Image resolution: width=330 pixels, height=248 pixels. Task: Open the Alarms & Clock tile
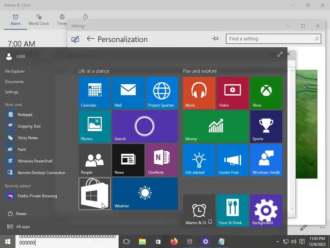(199, 211)
